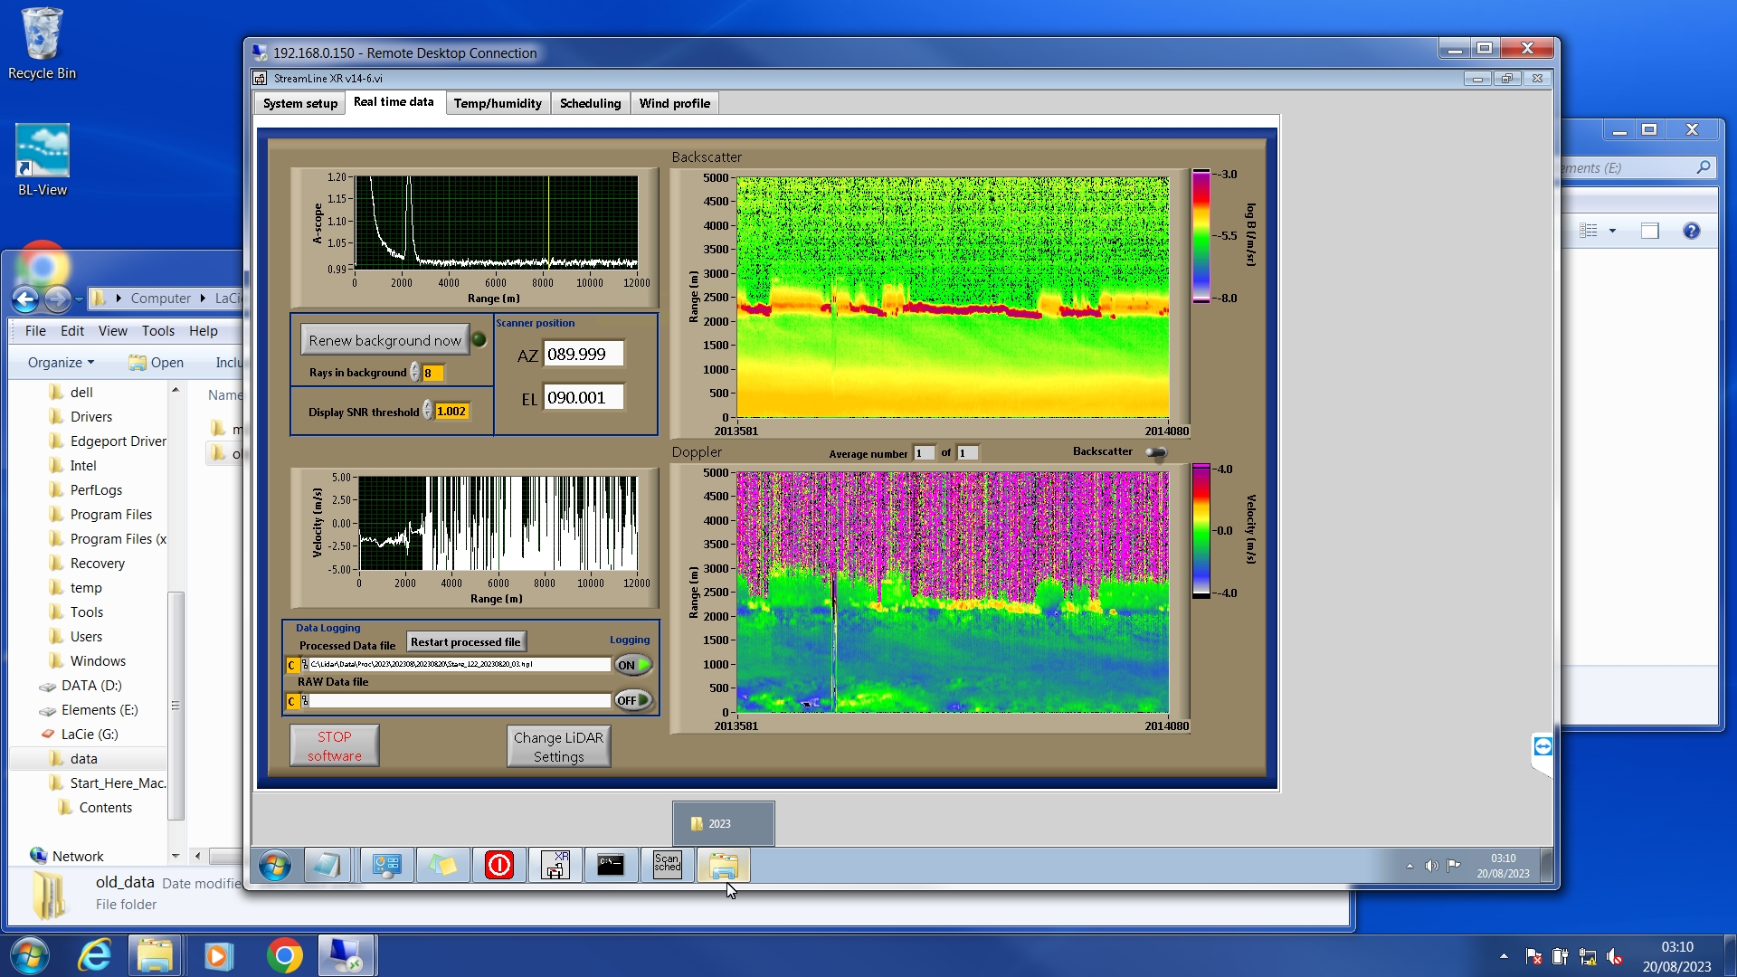Toggle RAW Data file logging OFF switch
The height and width of the screenshot is (977, 1737).
(633, 700)
